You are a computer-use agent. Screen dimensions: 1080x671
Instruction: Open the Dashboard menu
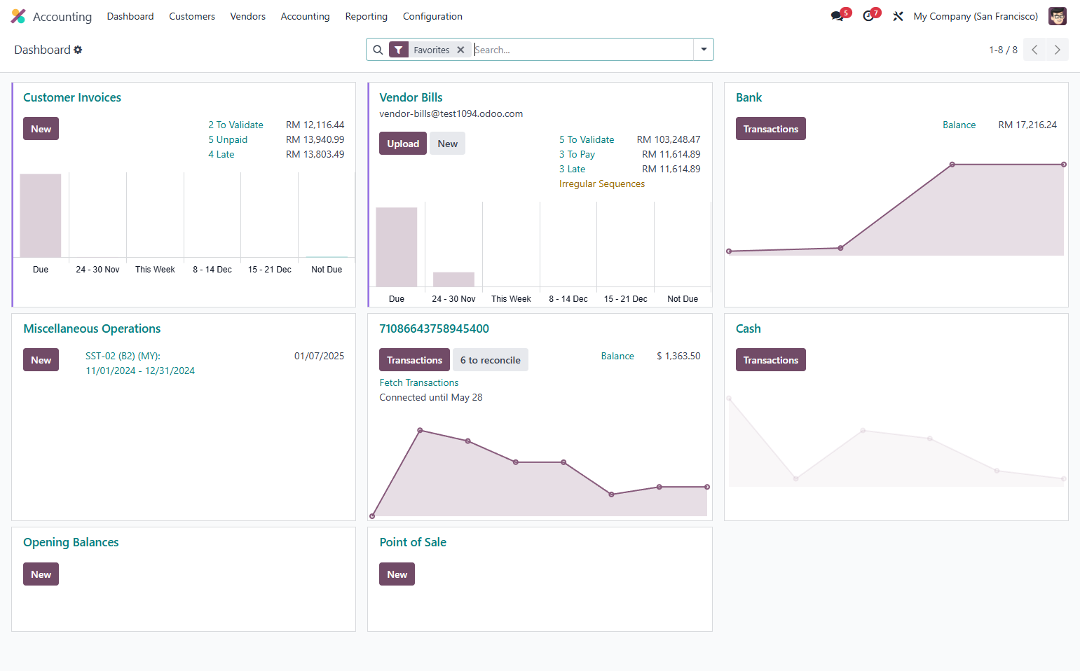tap(130, 16)
